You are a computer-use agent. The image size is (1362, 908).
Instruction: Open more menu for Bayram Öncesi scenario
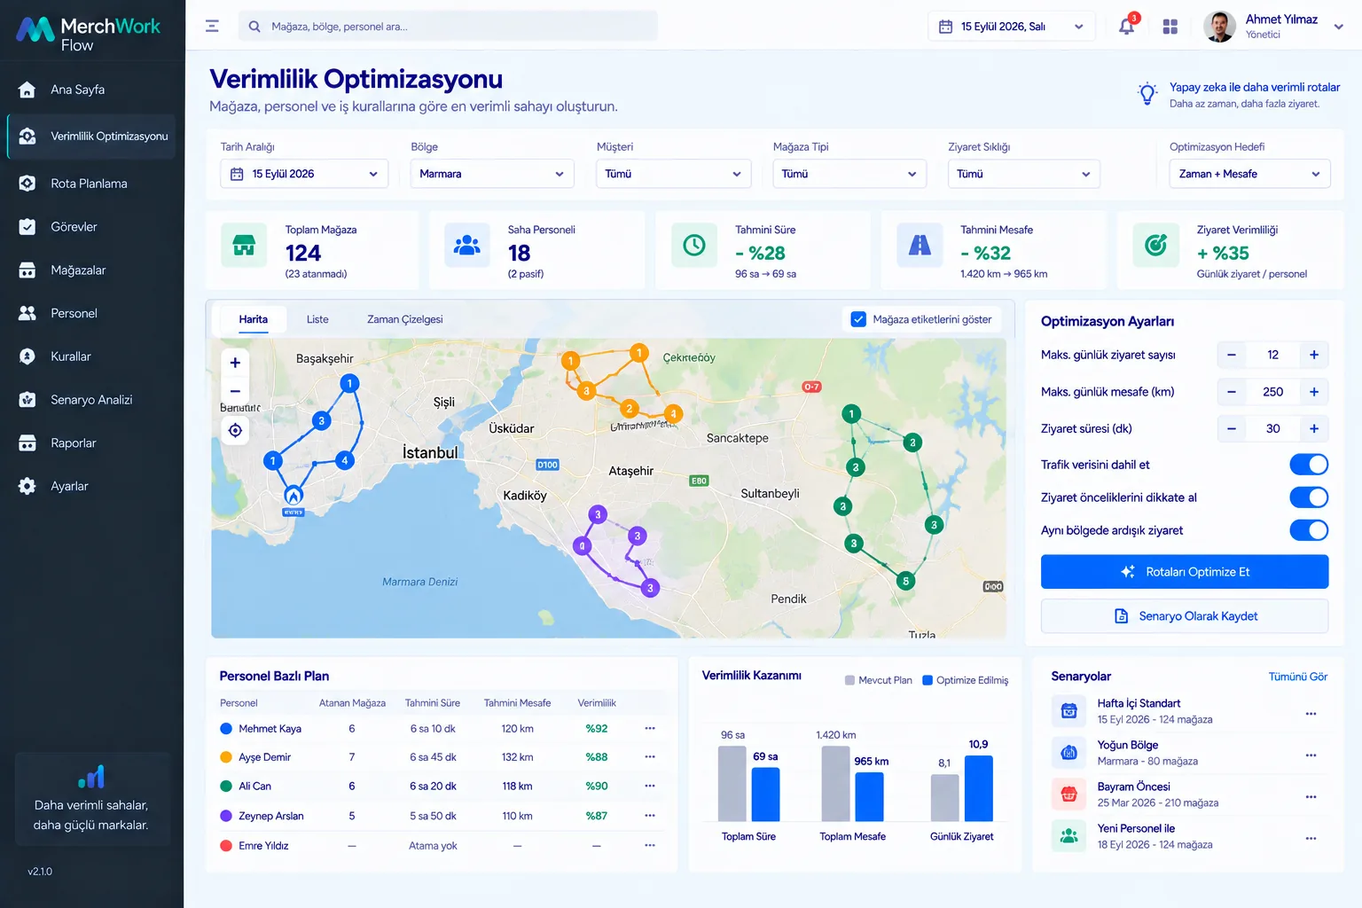click(x=1311, y=797)
